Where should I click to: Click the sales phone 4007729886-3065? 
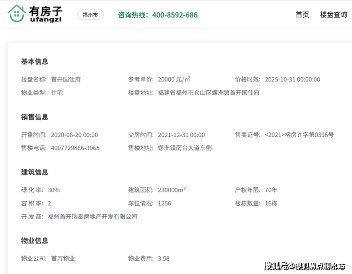coord(75,148)
